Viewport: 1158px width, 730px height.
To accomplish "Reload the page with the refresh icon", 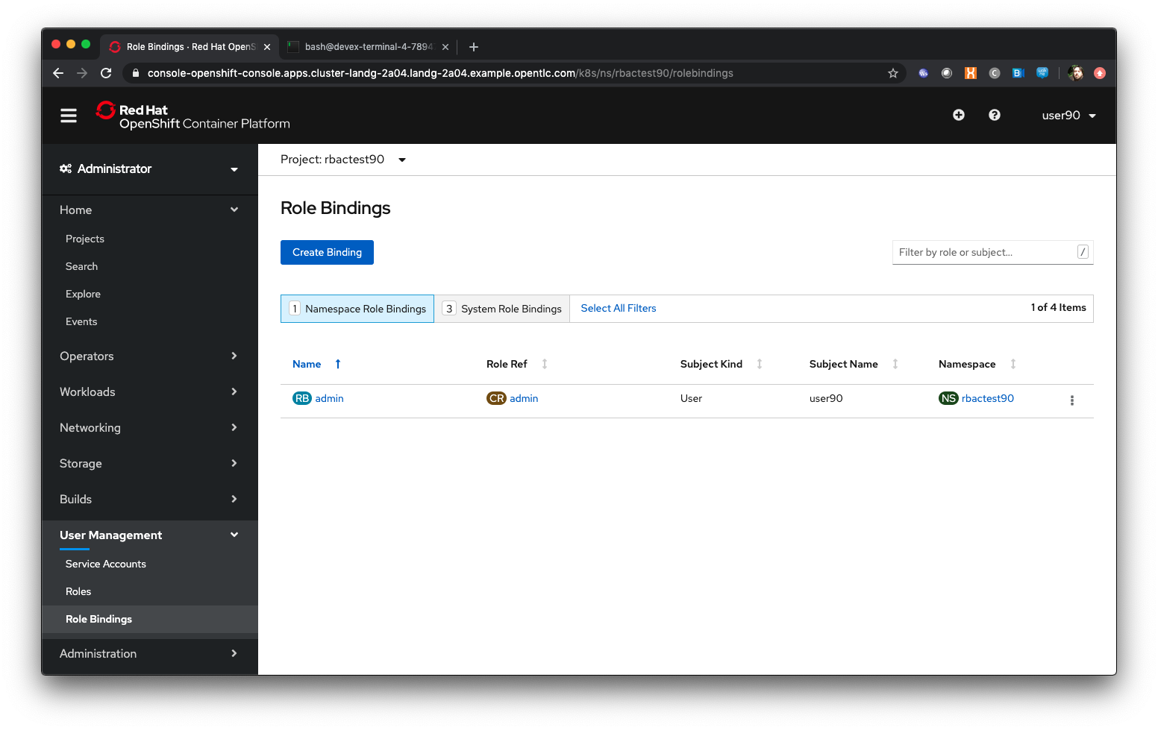I will (x=106, y=73).
